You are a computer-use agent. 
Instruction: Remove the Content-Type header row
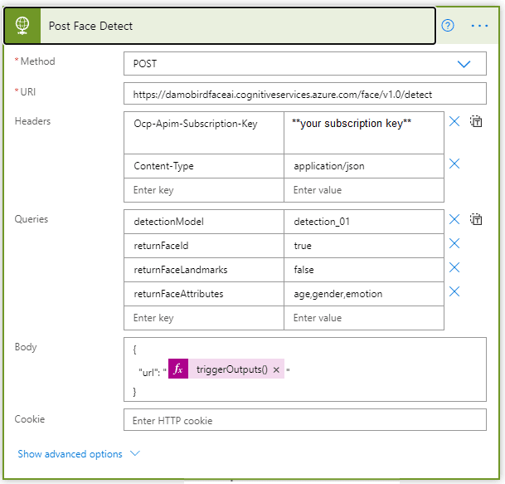coord(454,164)
